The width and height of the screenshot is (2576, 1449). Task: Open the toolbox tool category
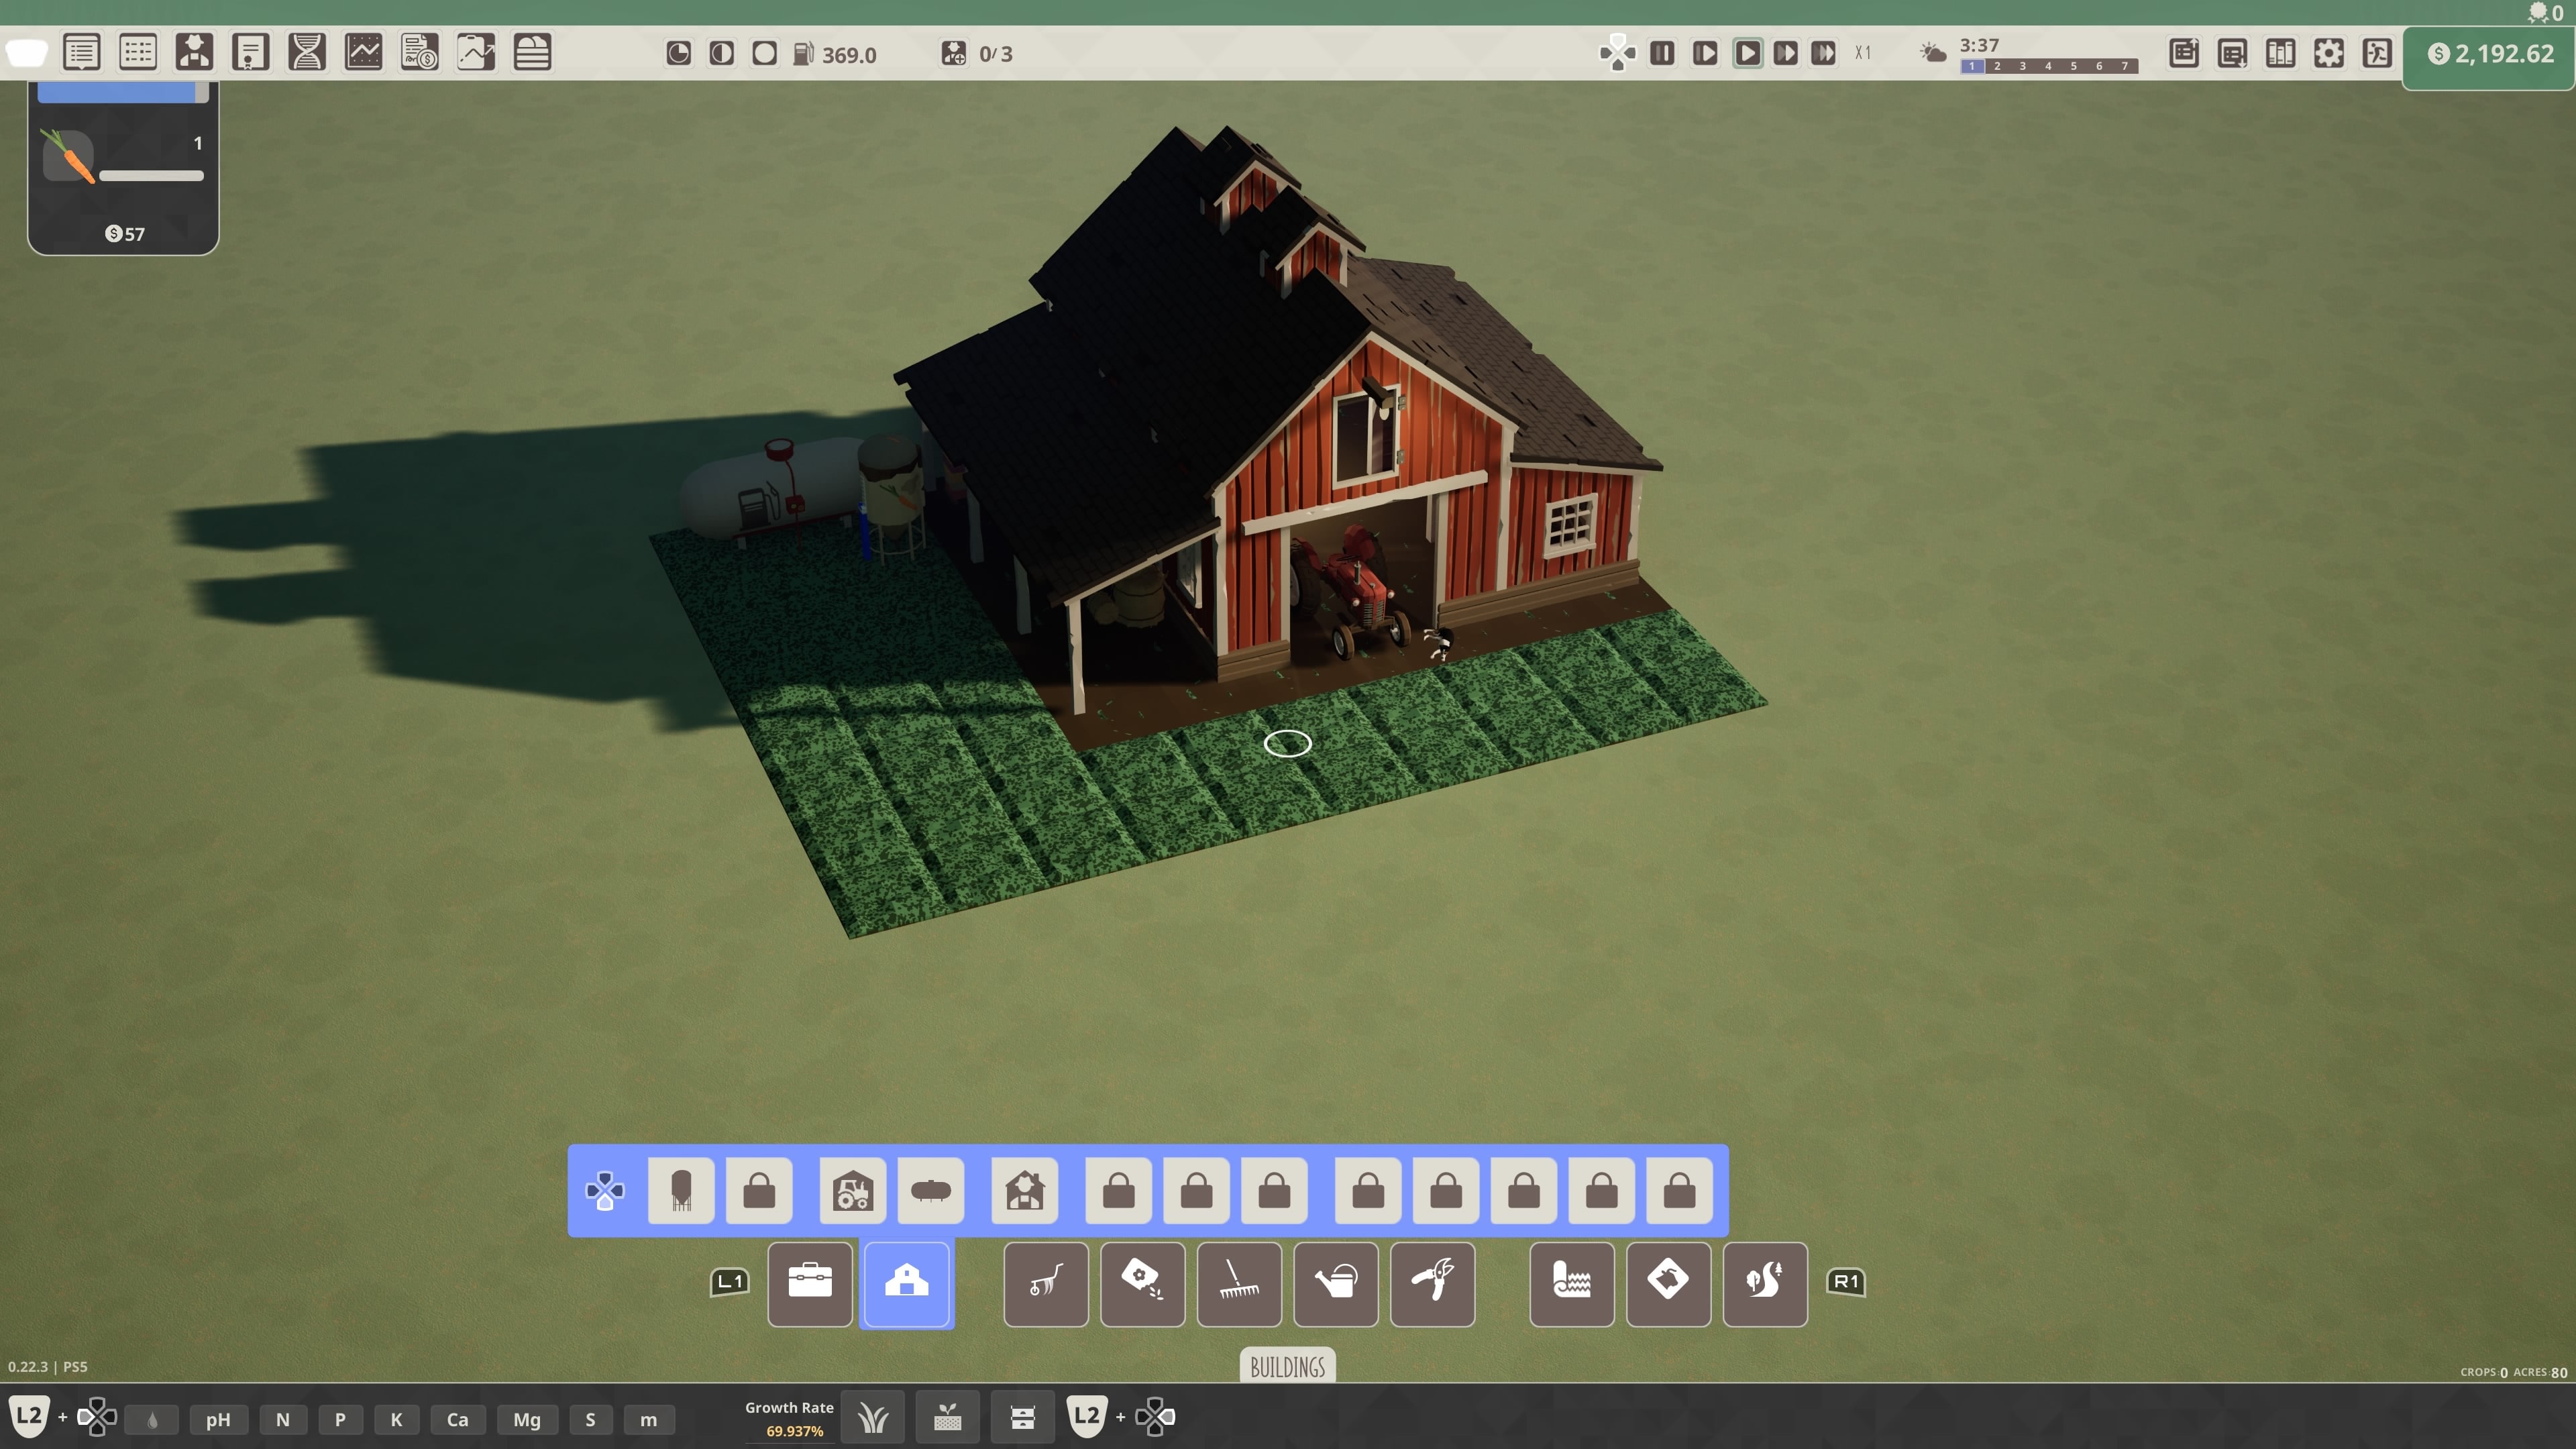pyautogui.click(x=809, y=1285)
